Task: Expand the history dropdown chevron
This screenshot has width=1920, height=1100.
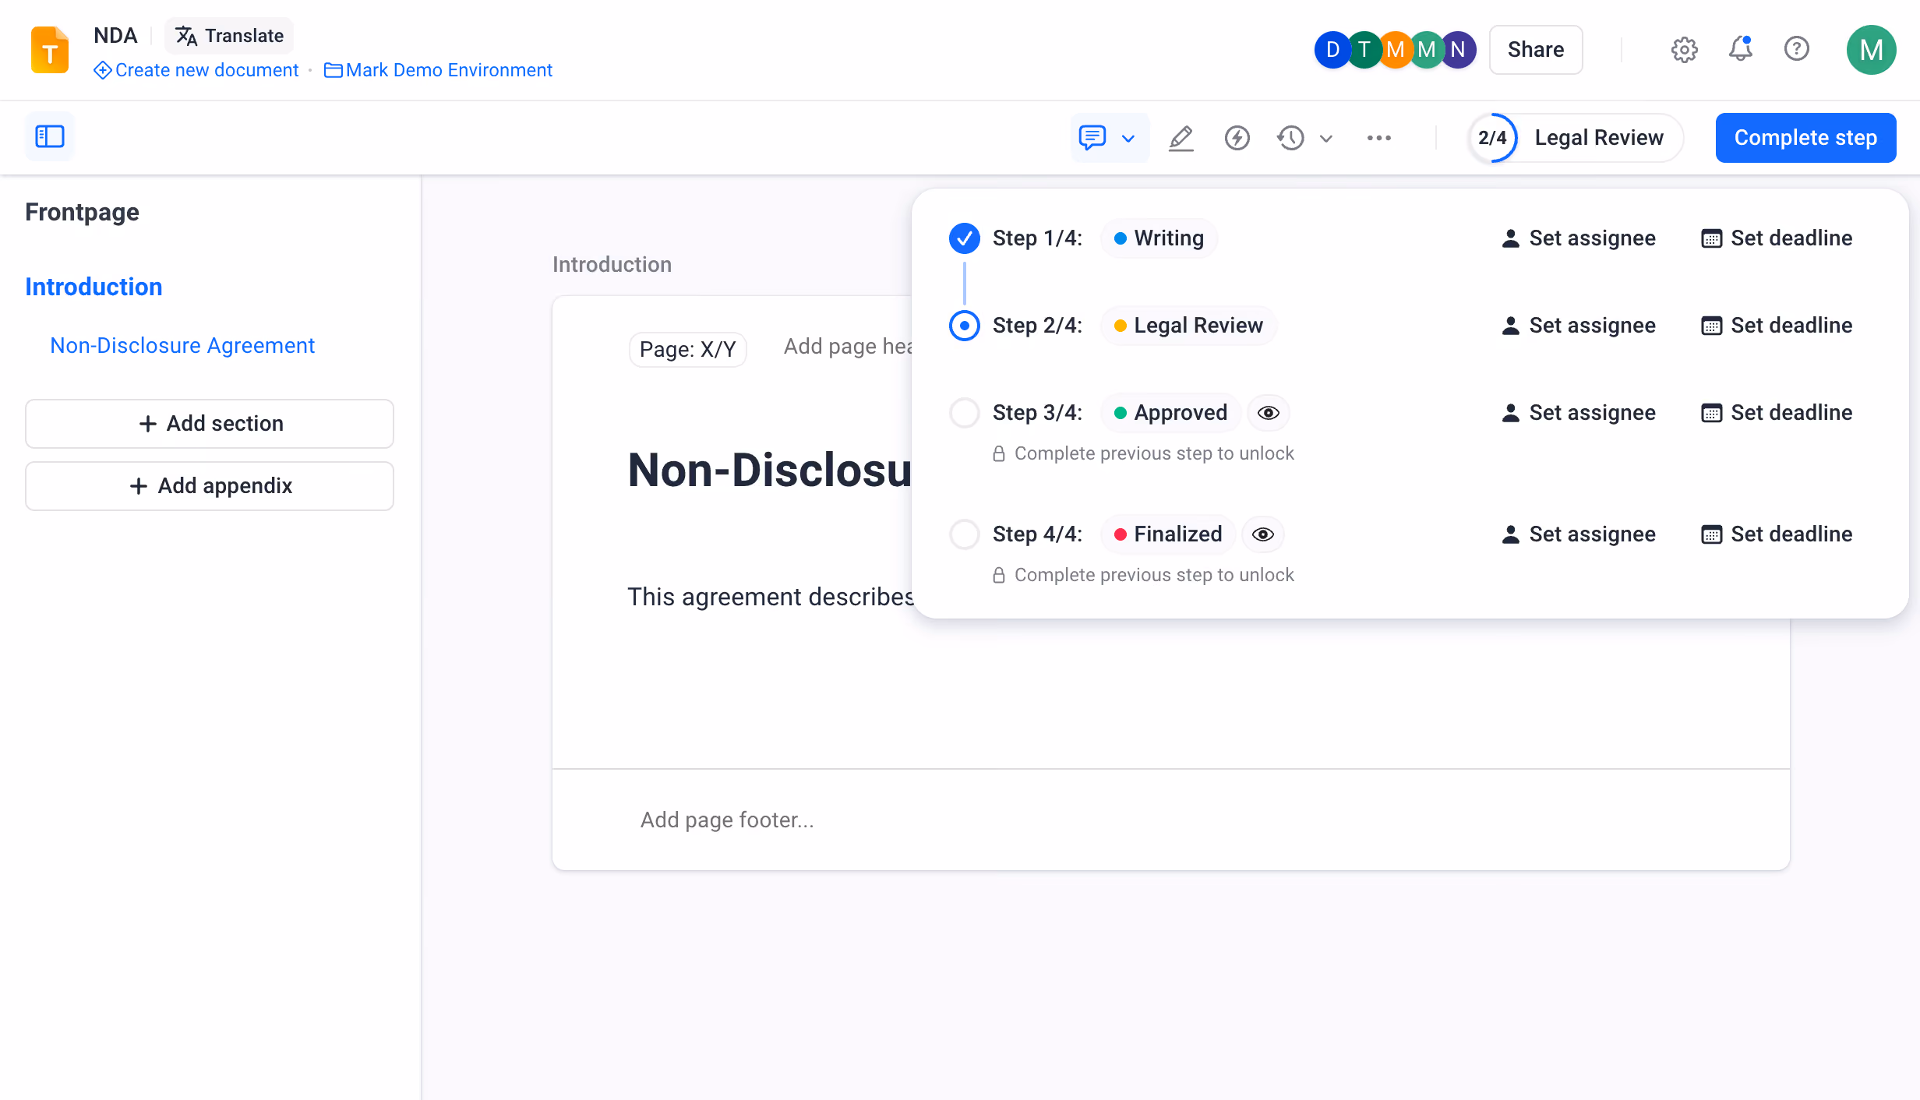Action: [x=1326, y=139]
